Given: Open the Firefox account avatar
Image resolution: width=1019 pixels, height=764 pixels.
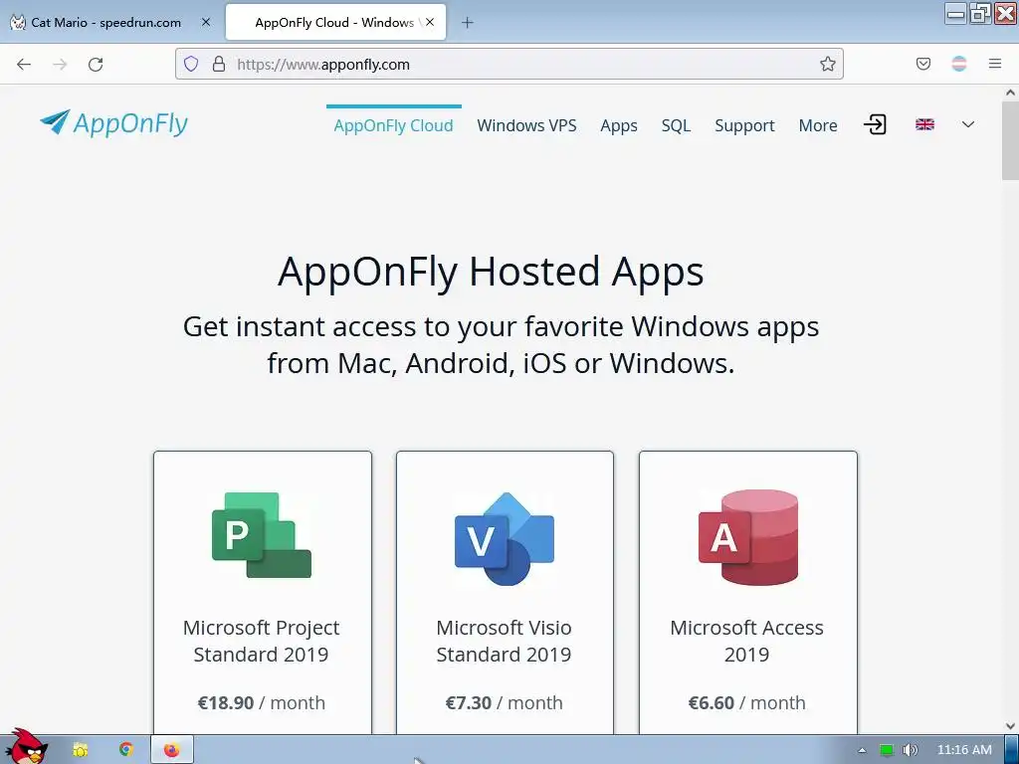Looking at the screenshot, I should [959, 64].
